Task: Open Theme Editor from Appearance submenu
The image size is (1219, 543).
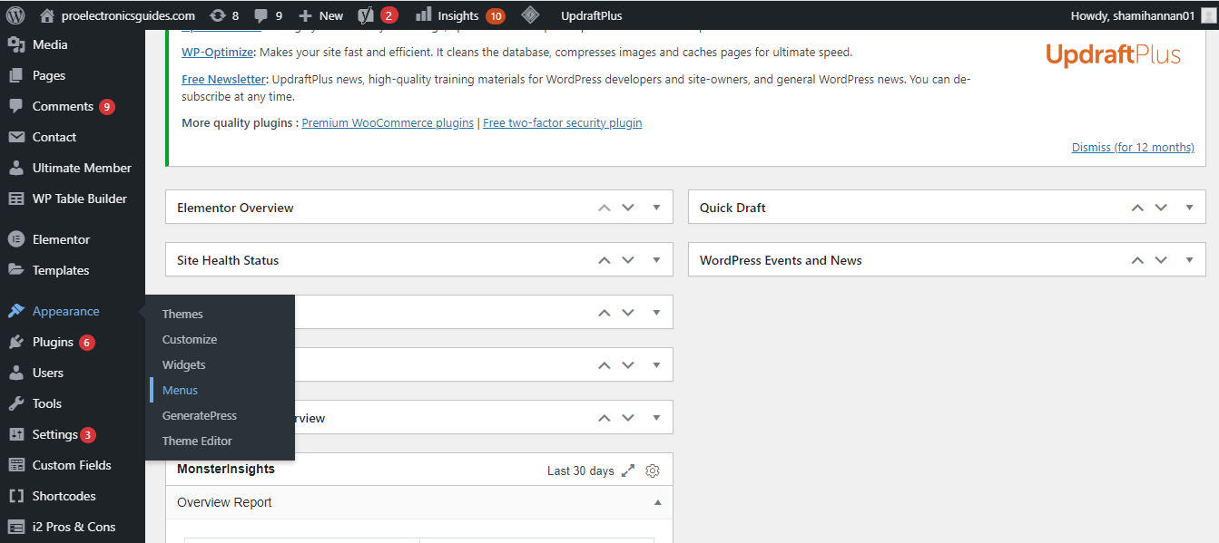Action: coord(197,441)
